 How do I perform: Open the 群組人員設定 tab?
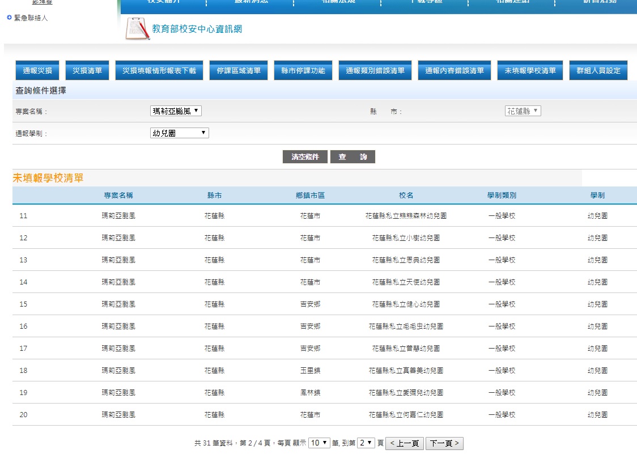pyautogui.click(x=598, y=71)
